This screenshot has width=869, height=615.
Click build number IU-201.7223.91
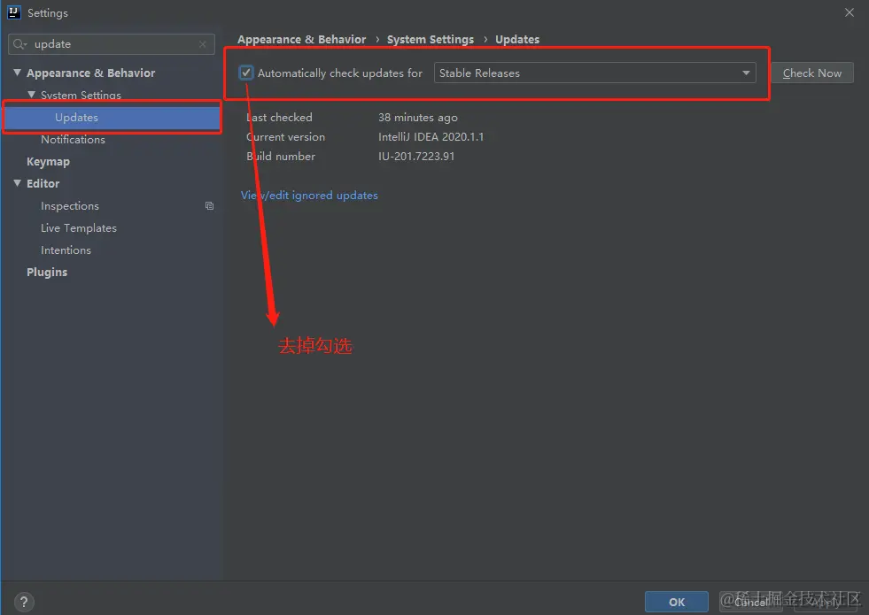coord(416,156)
